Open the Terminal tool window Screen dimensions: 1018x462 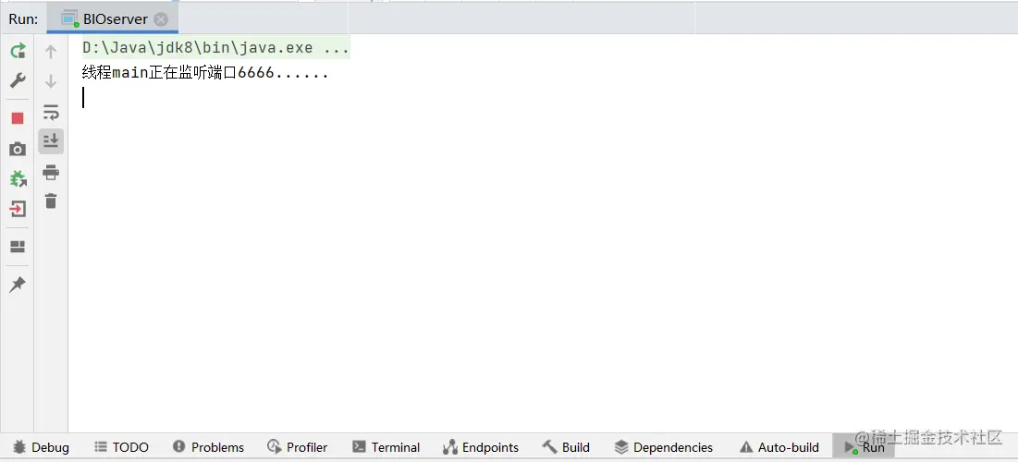(x=386, y=447)
